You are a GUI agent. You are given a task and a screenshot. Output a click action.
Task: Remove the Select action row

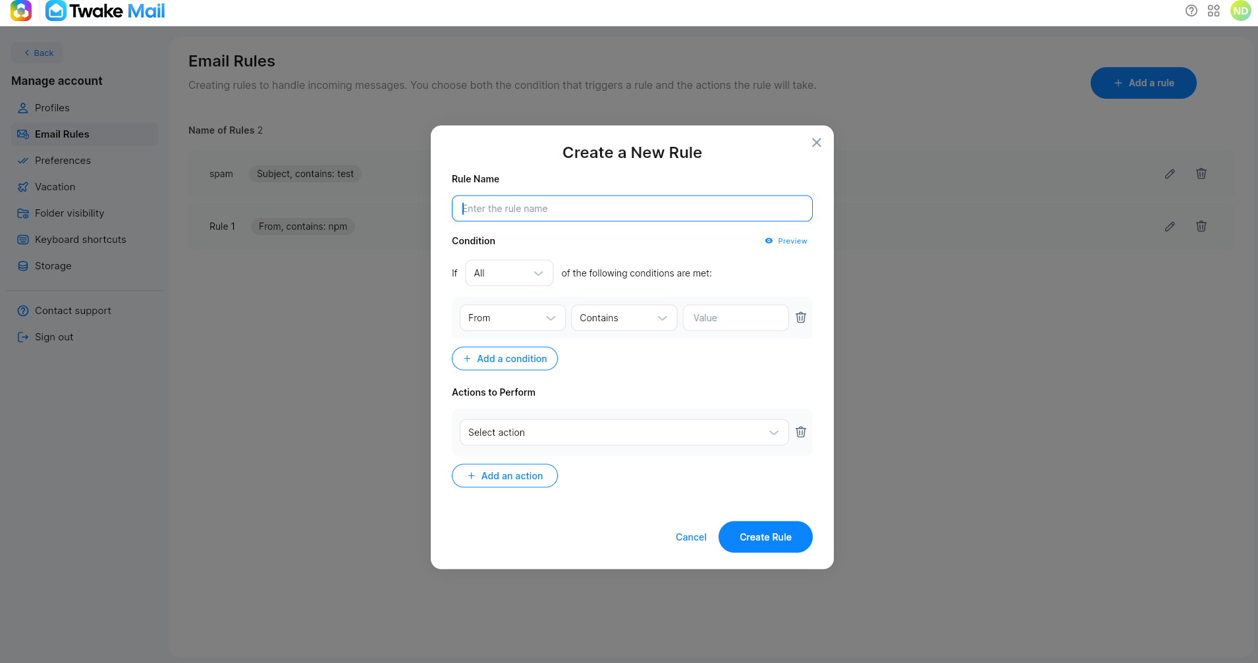801,432
